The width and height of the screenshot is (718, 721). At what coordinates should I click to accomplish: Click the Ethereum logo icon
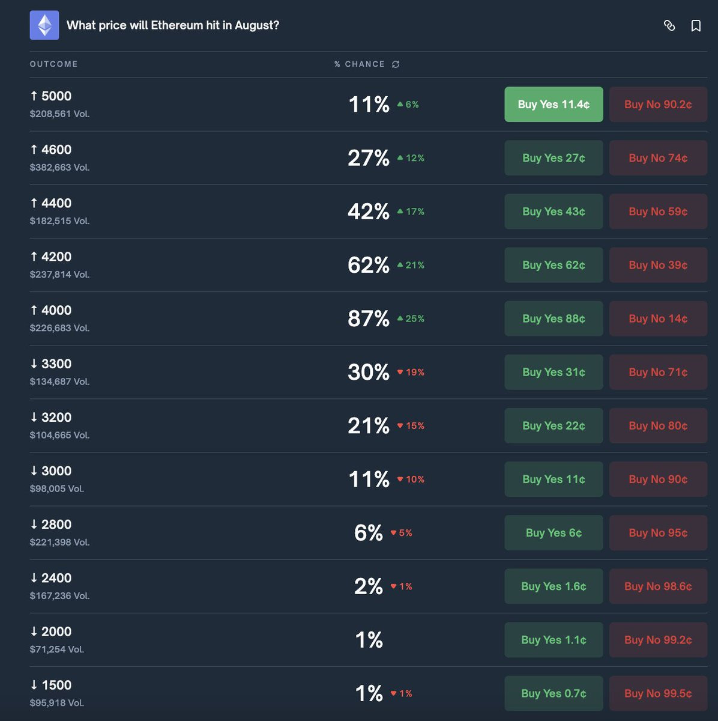coord(44,25)
